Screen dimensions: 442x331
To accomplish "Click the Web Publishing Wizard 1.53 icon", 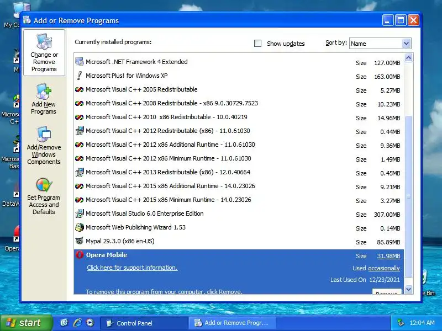I will pyautogui.click(x=80, y=227).
